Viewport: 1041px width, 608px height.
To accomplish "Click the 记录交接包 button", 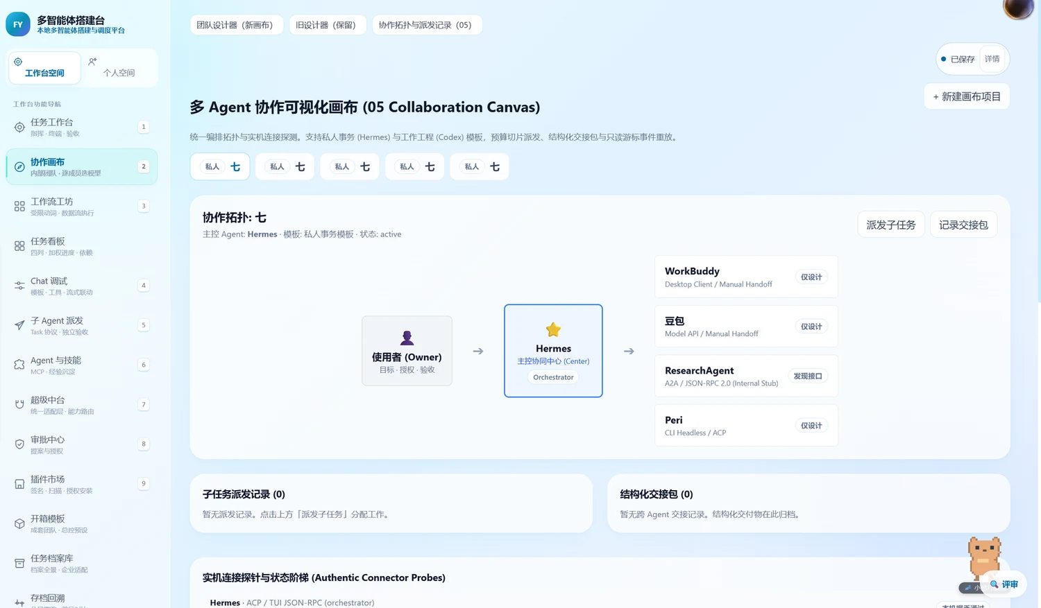I will point(963,225).
